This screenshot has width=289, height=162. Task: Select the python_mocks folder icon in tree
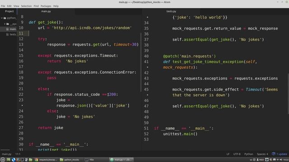[x=5, y=18]
